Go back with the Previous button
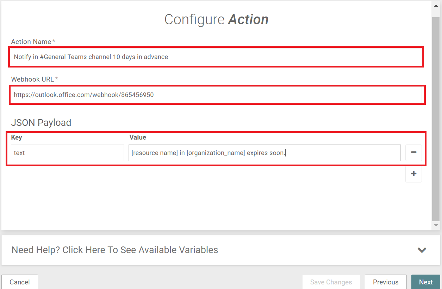Image resolution: width=442 pixels, height=289 pixels. coord(386,282)
